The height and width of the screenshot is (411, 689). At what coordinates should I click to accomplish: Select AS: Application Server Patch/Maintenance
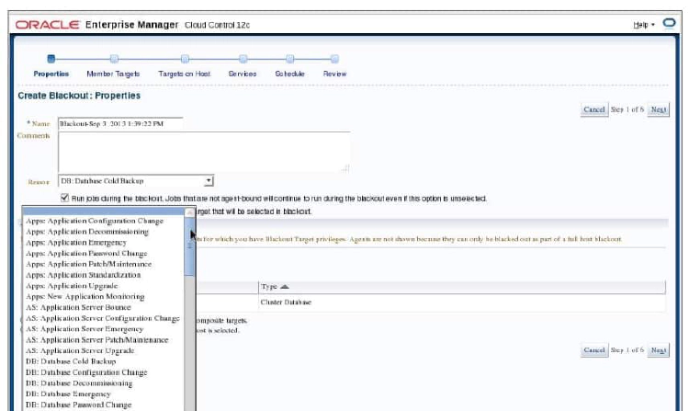point(96,340)
